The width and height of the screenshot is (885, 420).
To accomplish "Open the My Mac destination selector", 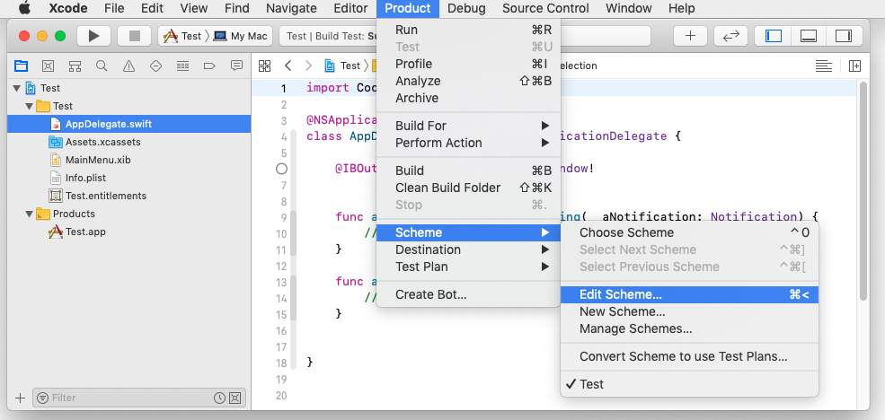I will pyautogui.click(x=241, y=36).
